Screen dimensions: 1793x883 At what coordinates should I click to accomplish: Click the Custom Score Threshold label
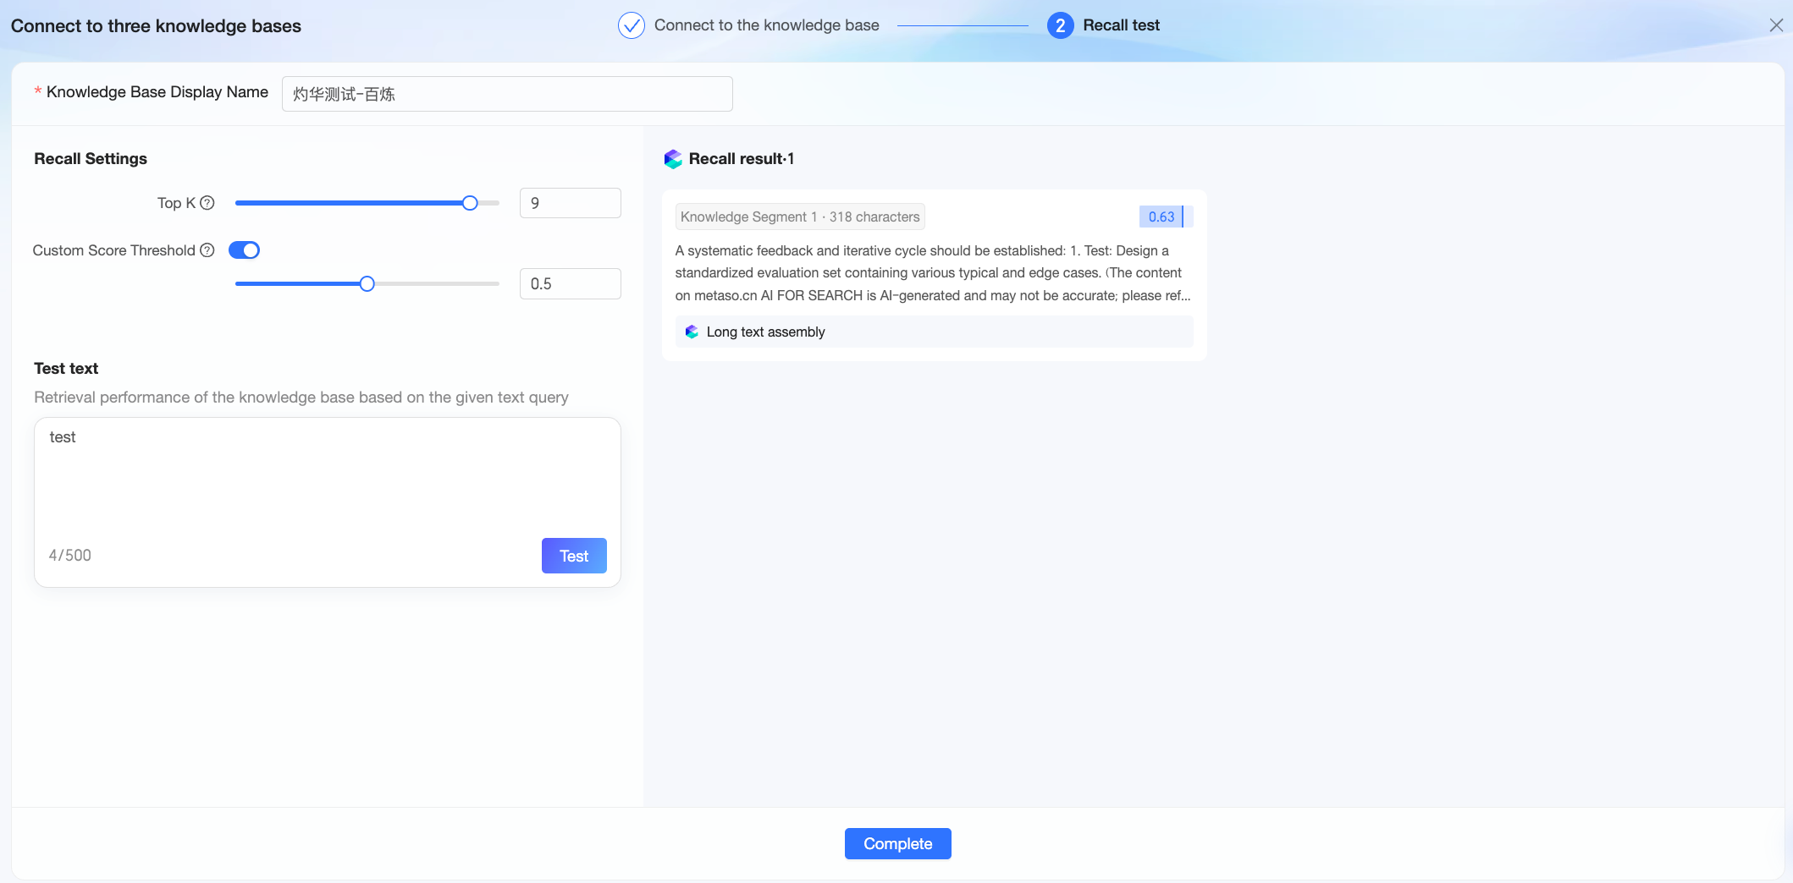[113, 250]
